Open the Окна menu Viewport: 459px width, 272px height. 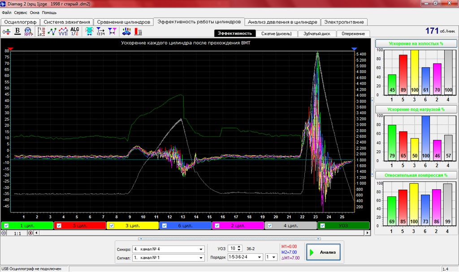tap(35, 13)
